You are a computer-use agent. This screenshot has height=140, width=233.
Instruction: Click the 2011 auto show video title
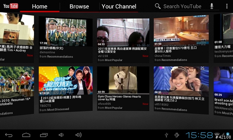click(122, 50)
